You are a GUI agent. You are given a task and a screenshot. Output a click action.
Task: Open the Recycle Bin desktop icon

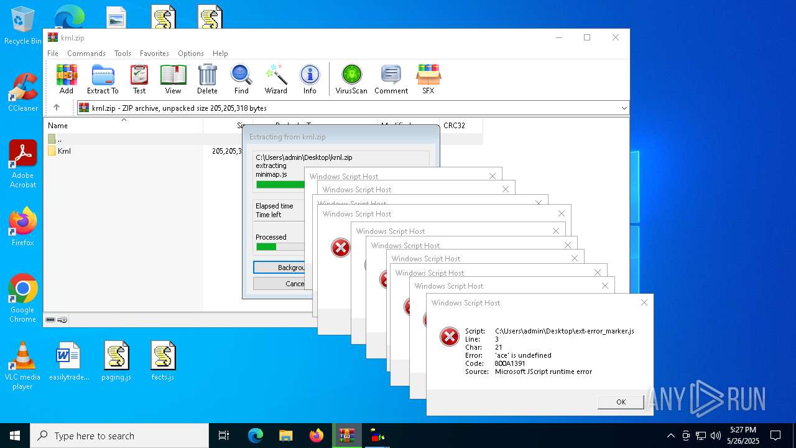point(23,26)
